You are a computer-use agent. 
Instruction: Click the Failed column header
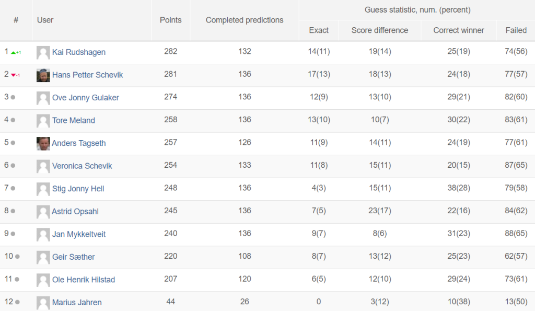(516, 30)
